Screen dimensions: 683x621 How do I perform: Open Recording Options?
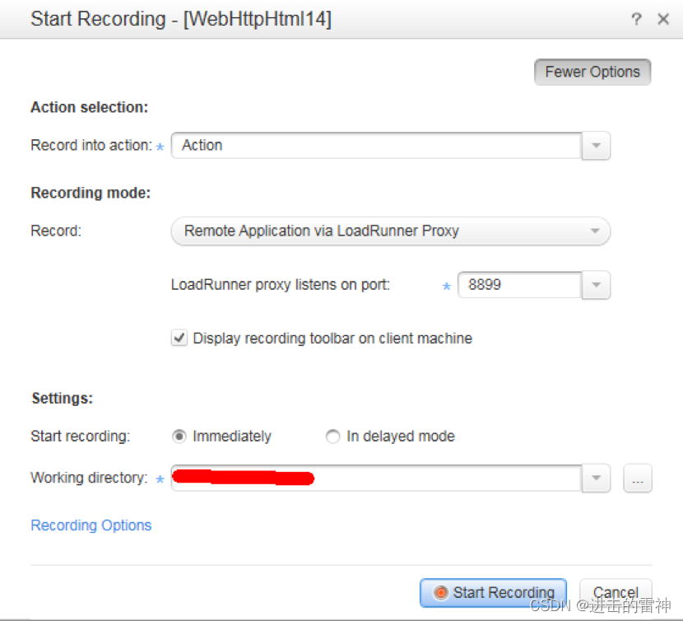tap(91, 525)
